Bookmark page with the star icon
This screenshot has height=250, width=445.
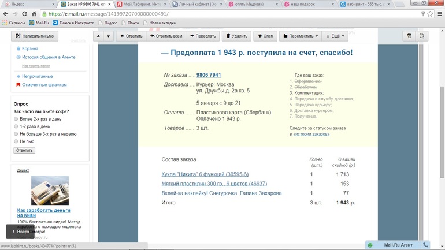(x=430, y=14)
